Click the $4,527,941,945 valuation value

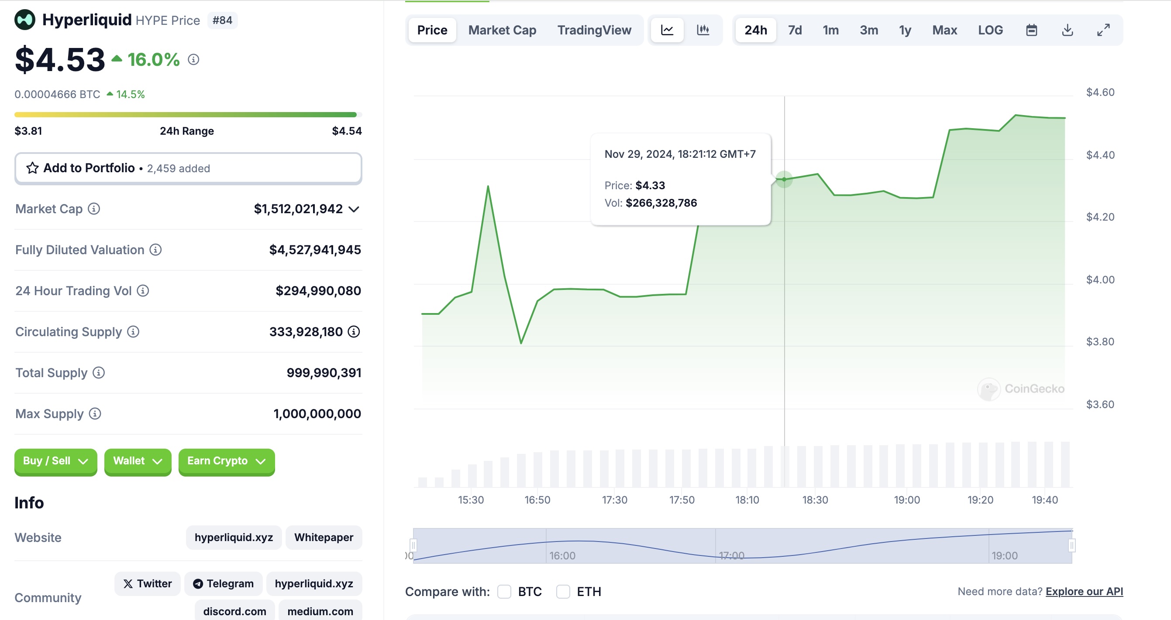[315, 250]
